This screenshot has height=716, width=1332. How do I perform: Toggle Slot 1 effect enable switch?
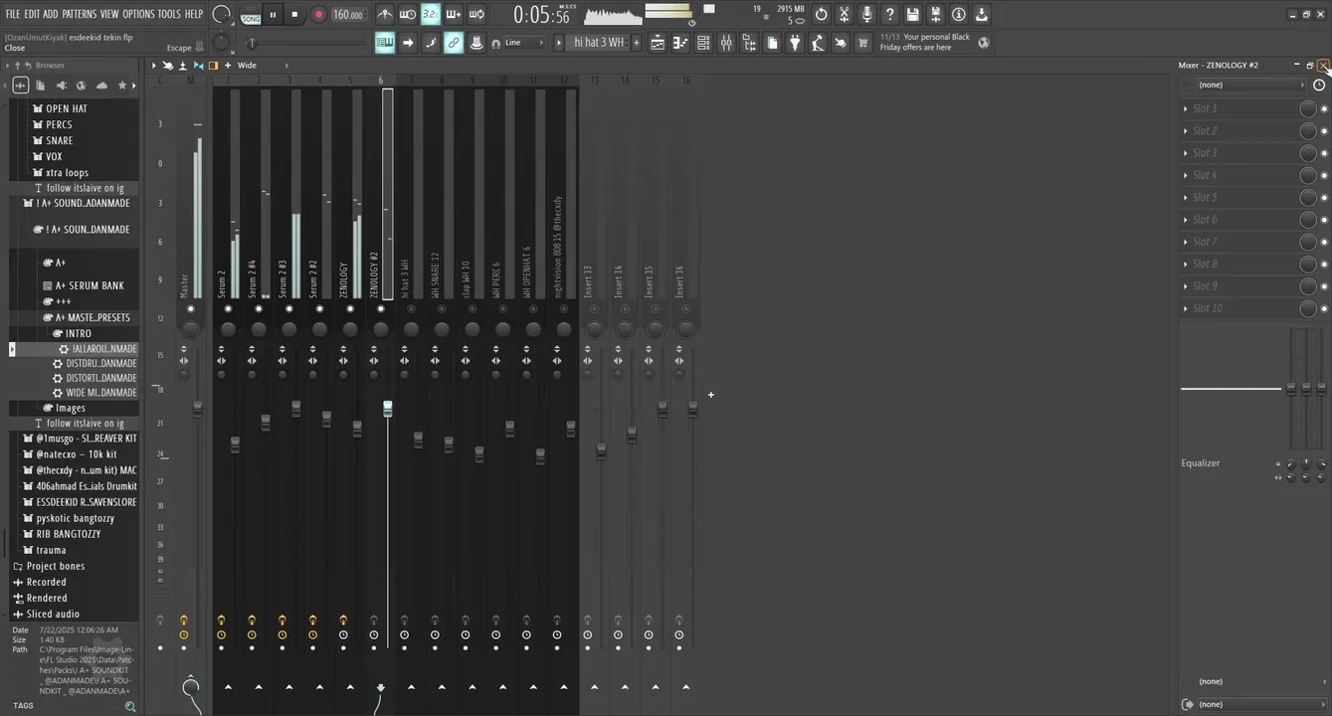pos(1324,108)
